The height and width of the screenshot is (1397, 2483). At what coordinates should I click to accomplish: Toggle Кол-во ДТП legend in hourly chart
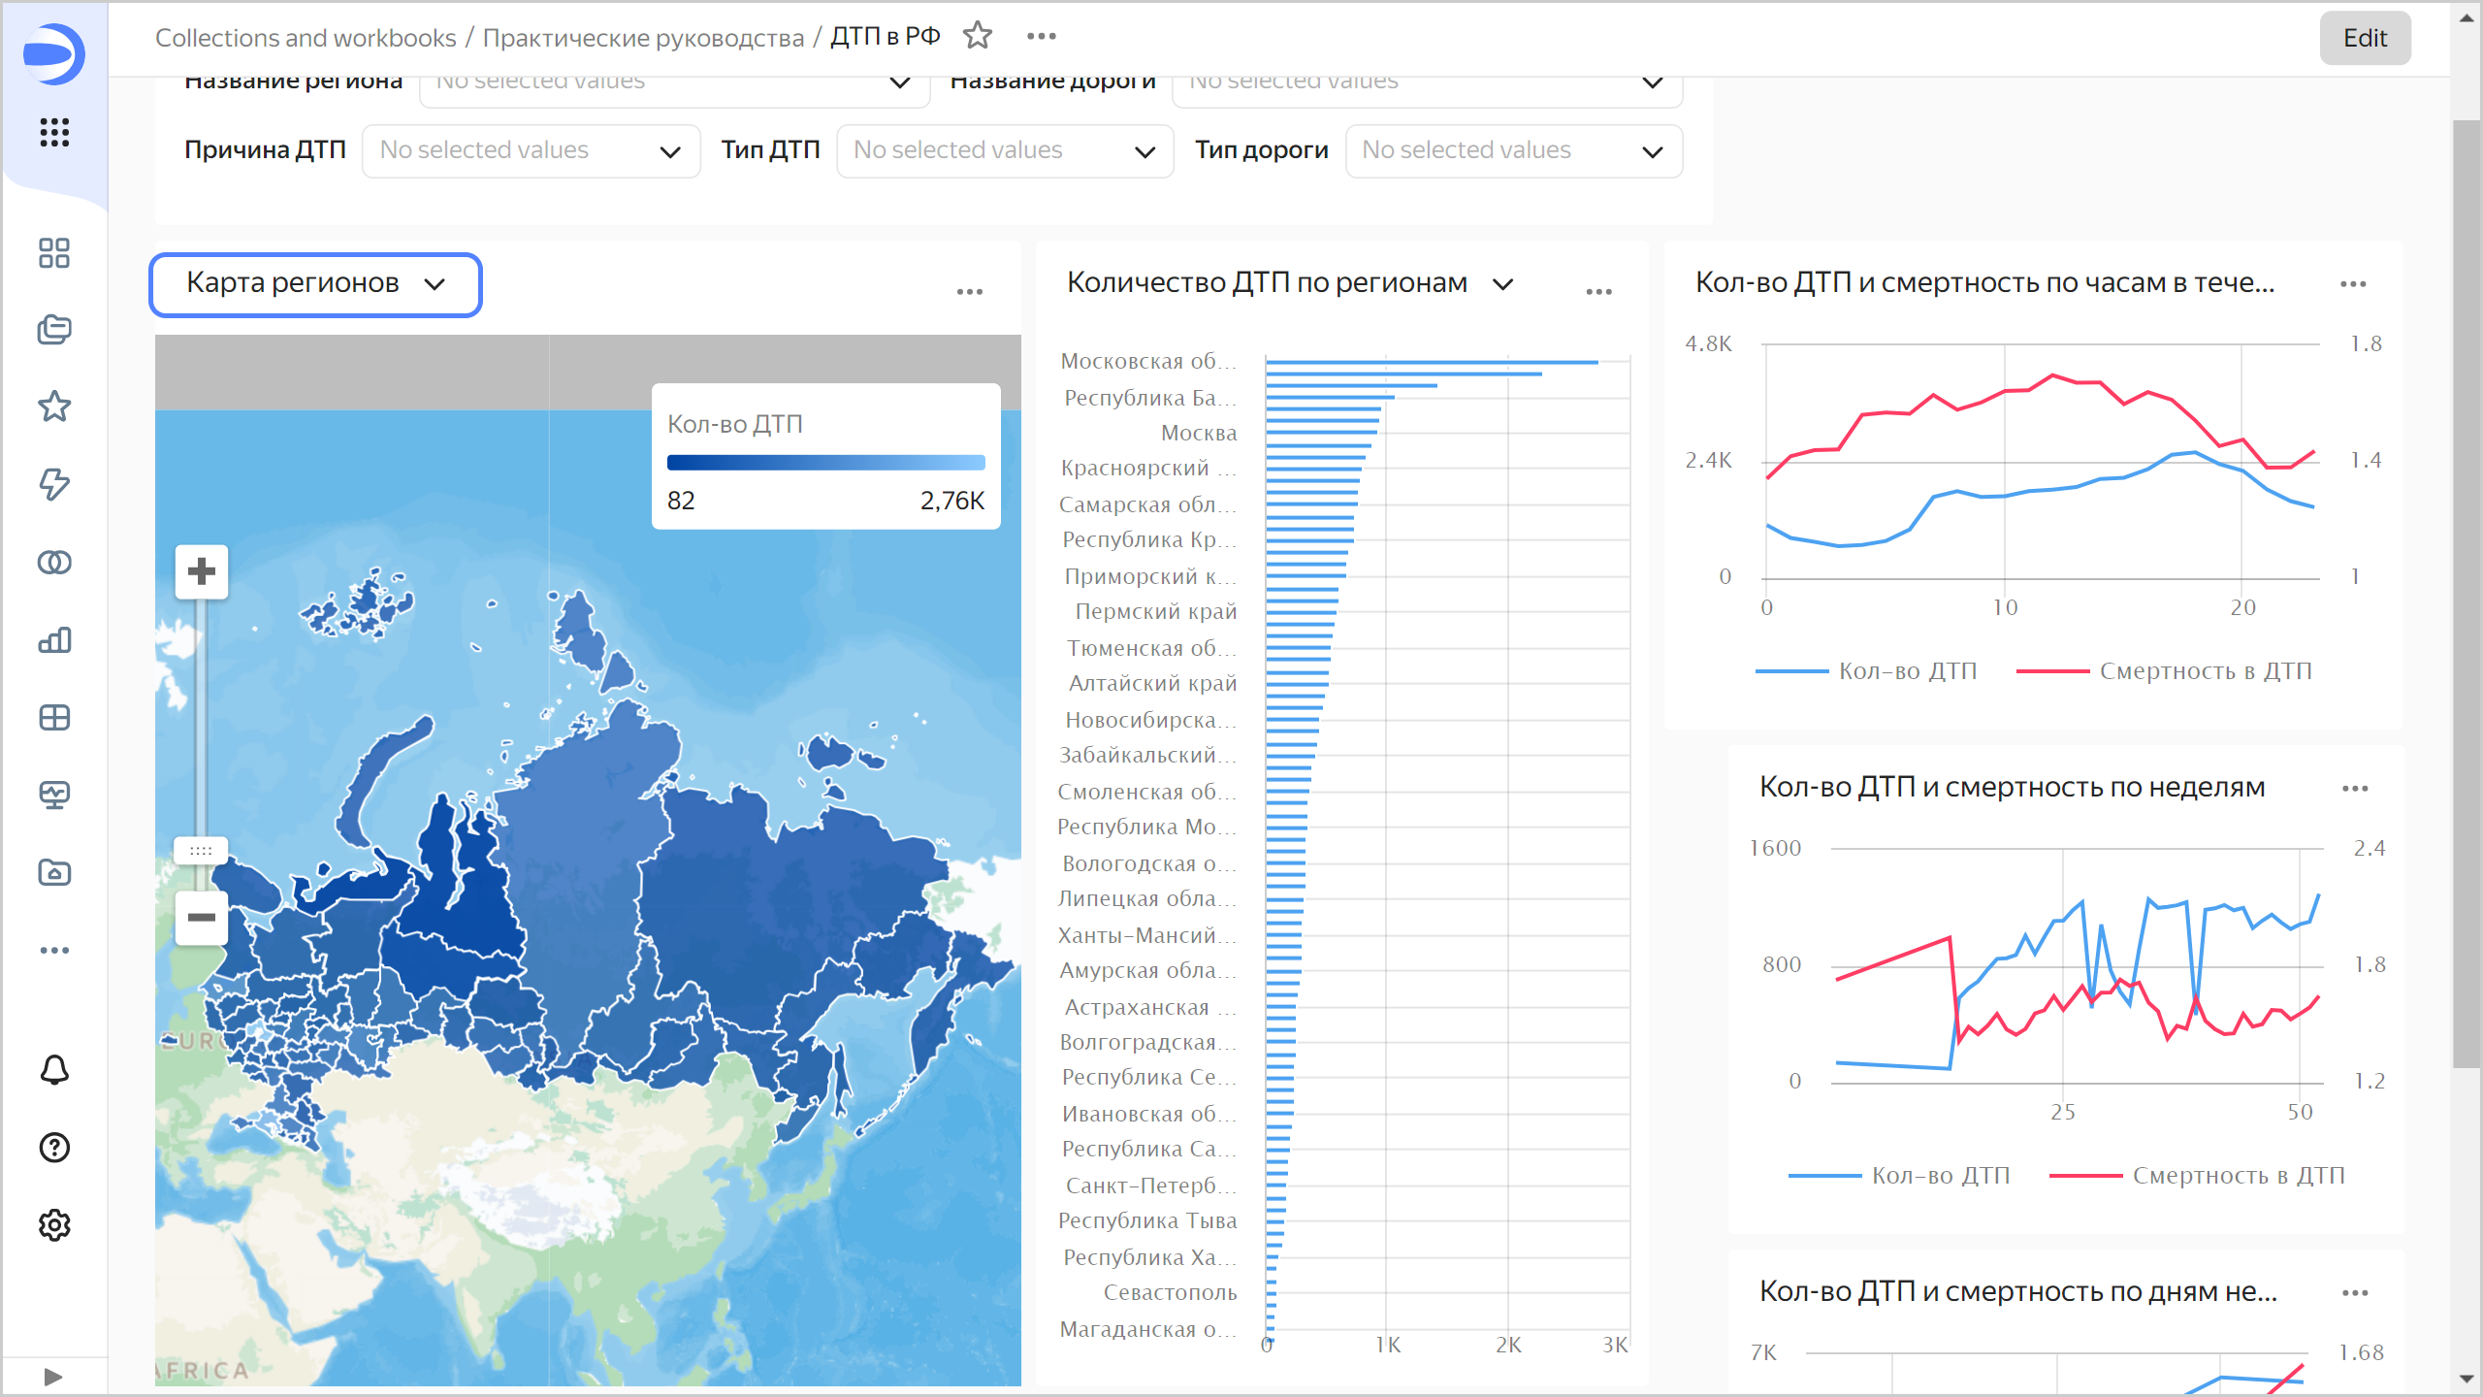click(1907, 671)
